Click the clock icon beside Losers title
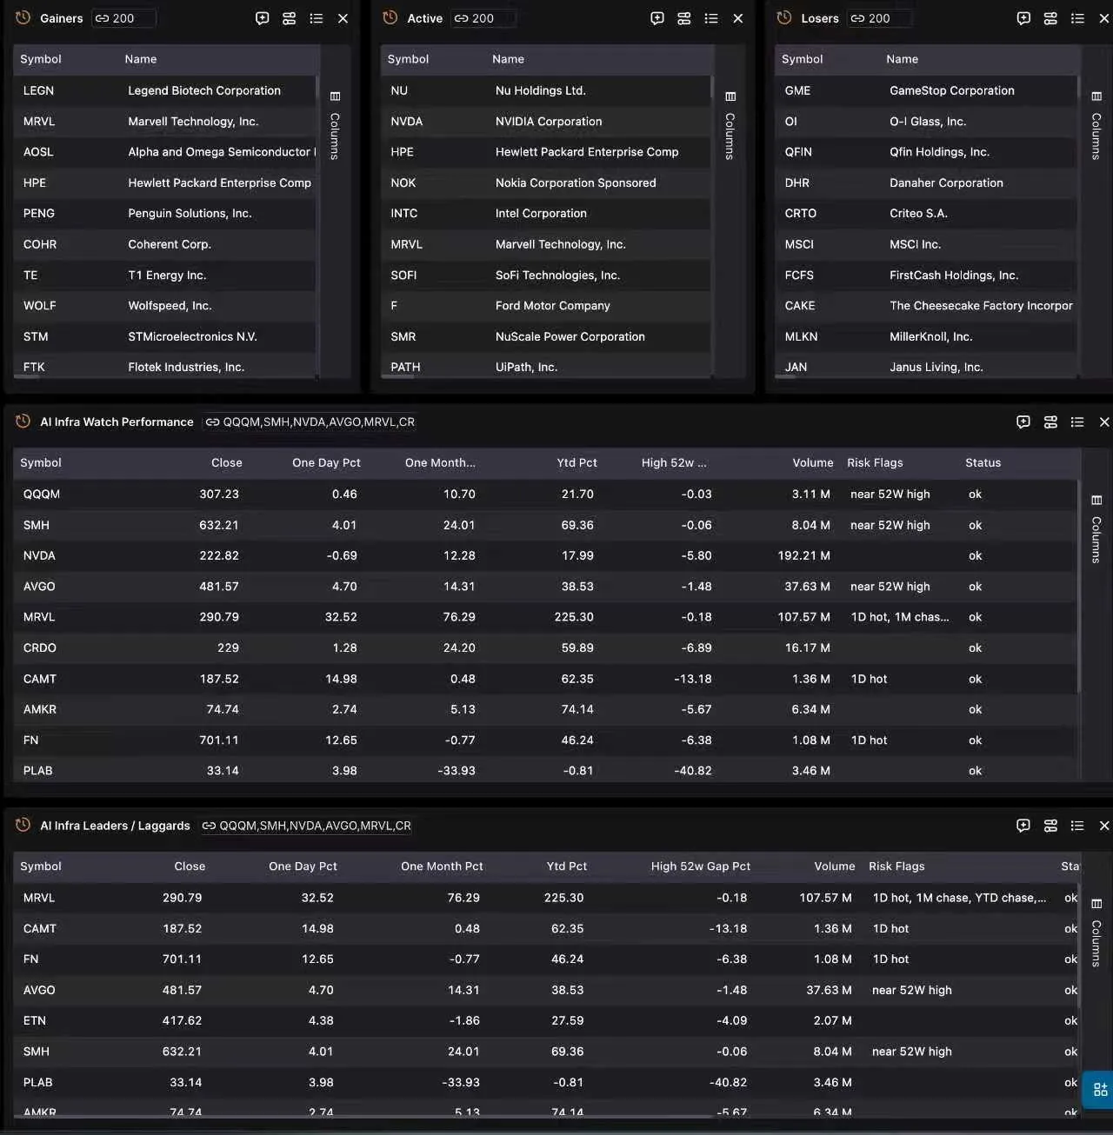 784,17
